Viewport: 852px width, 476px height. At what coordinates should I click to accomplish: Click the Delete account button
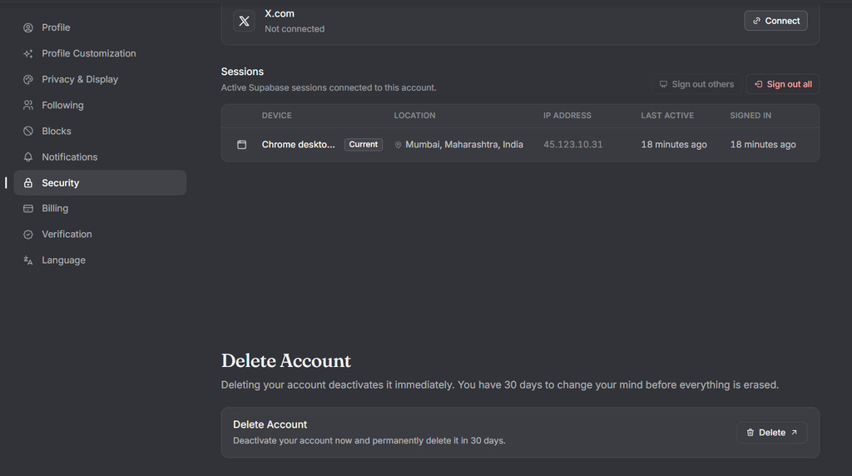[x=771, y=433]
